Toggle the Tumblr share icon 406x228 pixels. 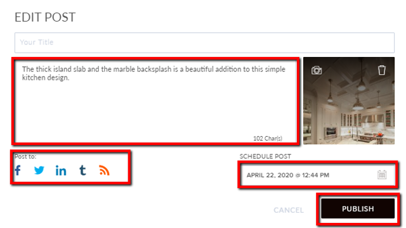[x=82, y=170]
